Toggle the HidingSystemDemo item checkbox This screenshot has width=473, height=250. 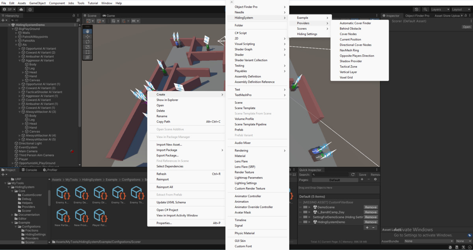tap(305, 222)
